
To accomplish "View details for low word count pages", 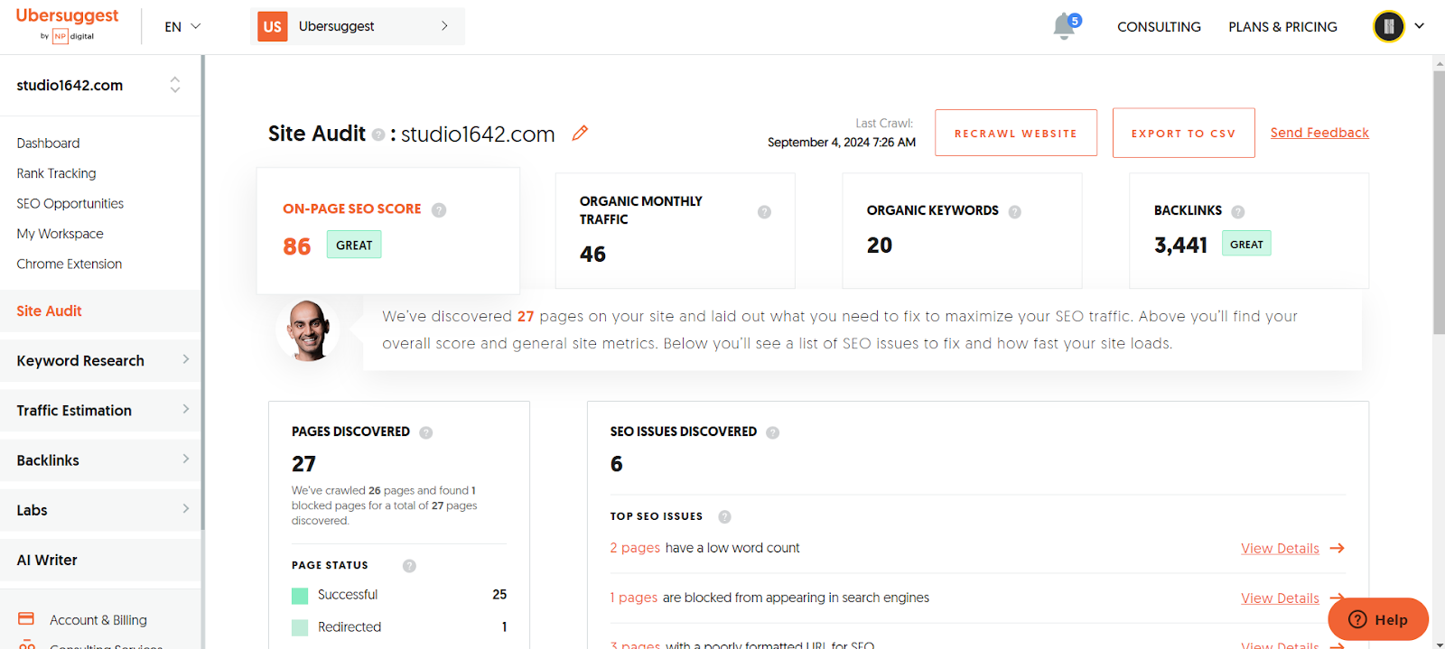I will pos(1280,548).
